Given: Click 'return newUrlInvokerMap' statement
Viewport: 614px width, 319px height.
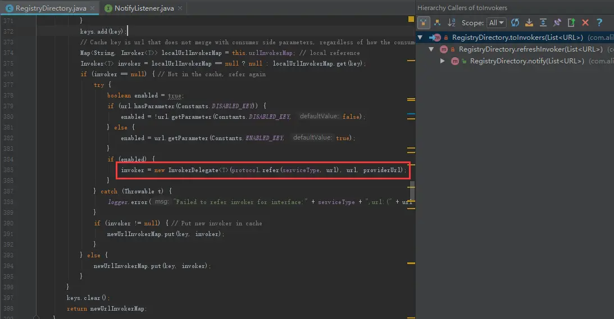Looking at the screenshot, I should point(107,308).
